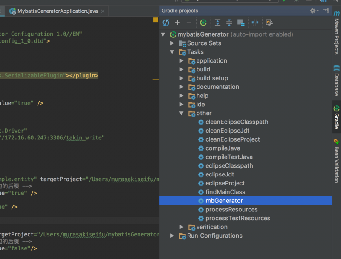Image resolution: width=341 pixels, height=259 pixels.
Task: Expand the Run Configurations node
Action: (x=172, y=236)
